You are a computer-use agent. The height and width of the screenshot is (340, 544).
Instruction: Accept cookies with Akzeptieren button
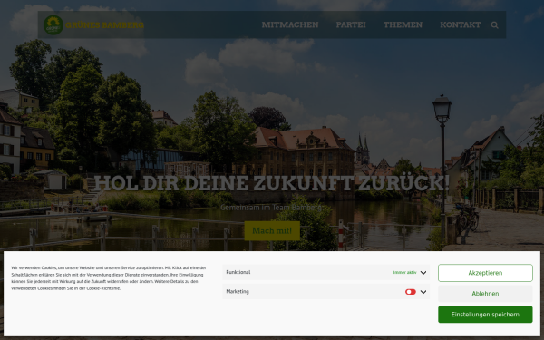pyautogui.click(x=485, y=273)
